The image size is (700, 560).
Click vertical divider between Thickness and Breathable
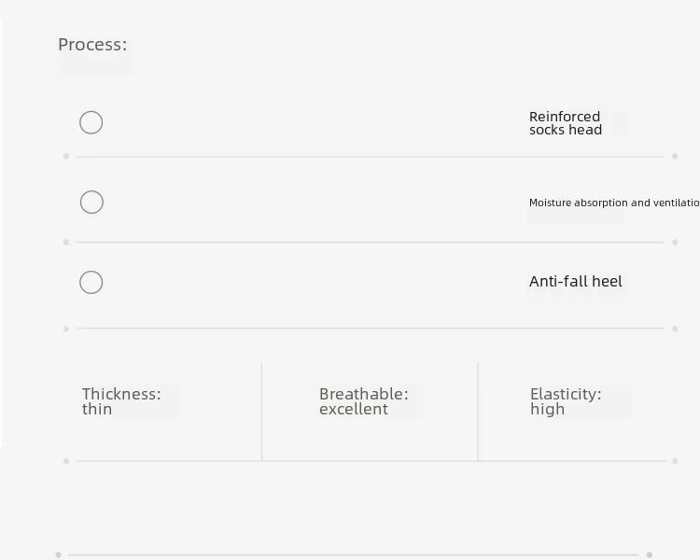[x=262, y=412]
